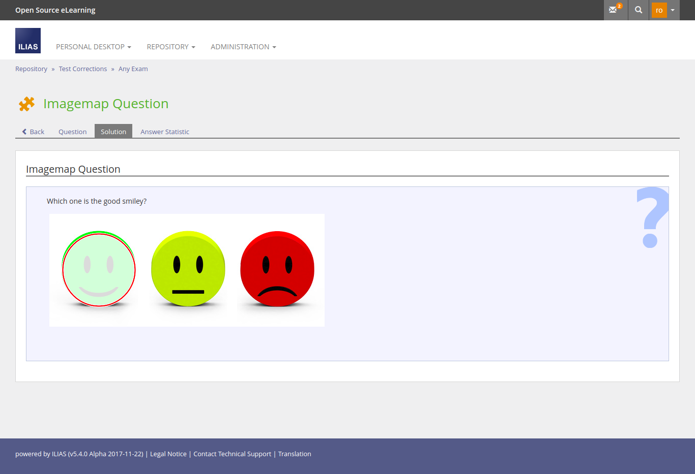Go back using the Back arrow
This screenshot has height=474, width=695.
pyautogui.click(x=33, y=132)
